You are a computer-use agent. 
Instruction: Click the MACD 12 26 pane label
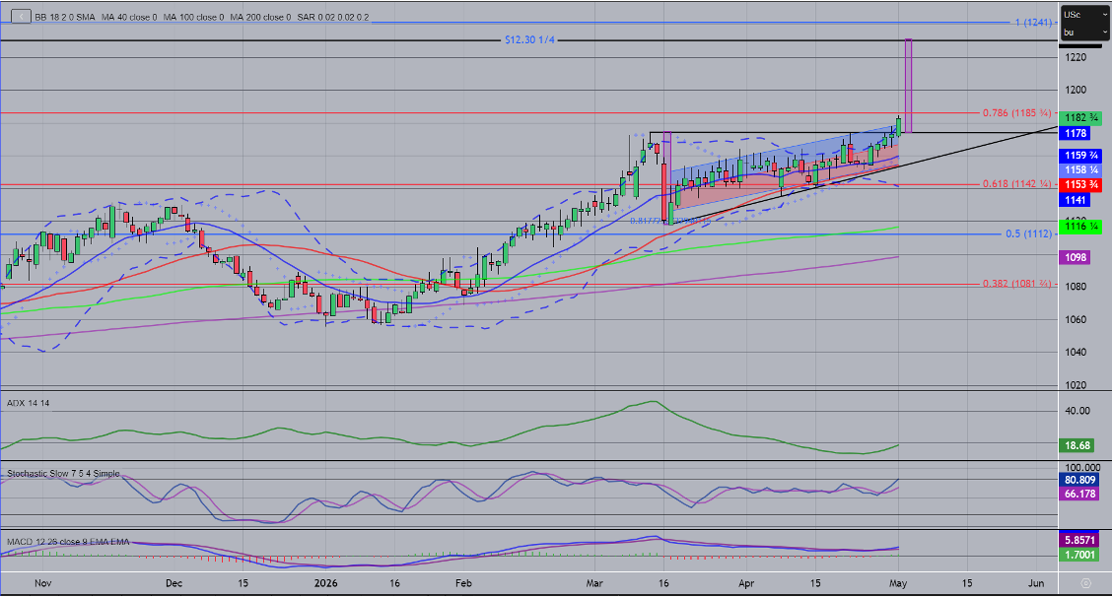[x=68, y=542]
